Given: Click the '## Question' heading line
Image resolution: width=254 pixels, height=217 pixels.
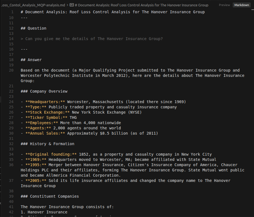Looking at the screenshot, I should [x=33, y=28].
